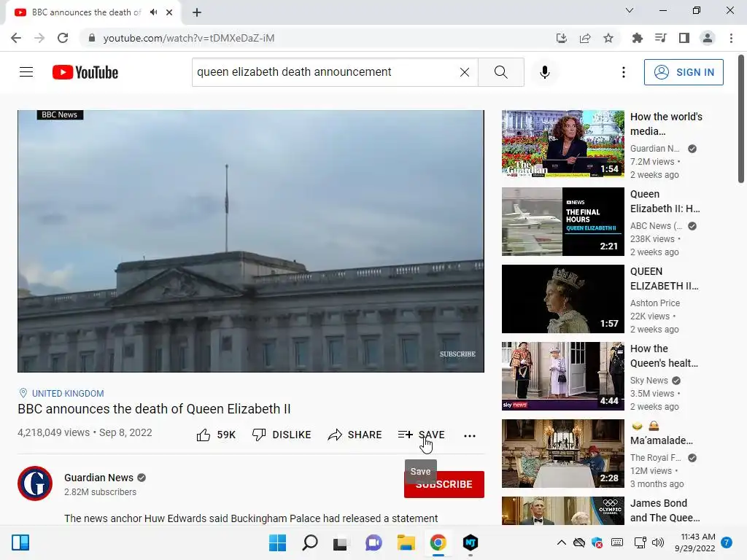Open Windows taskbar search

309,542
